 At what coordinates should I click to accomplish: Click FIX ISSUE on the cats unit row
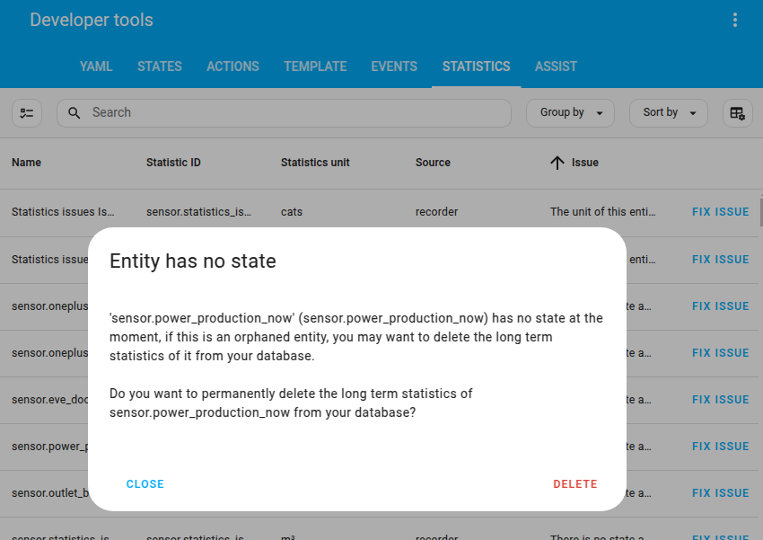tap(720, 211)
